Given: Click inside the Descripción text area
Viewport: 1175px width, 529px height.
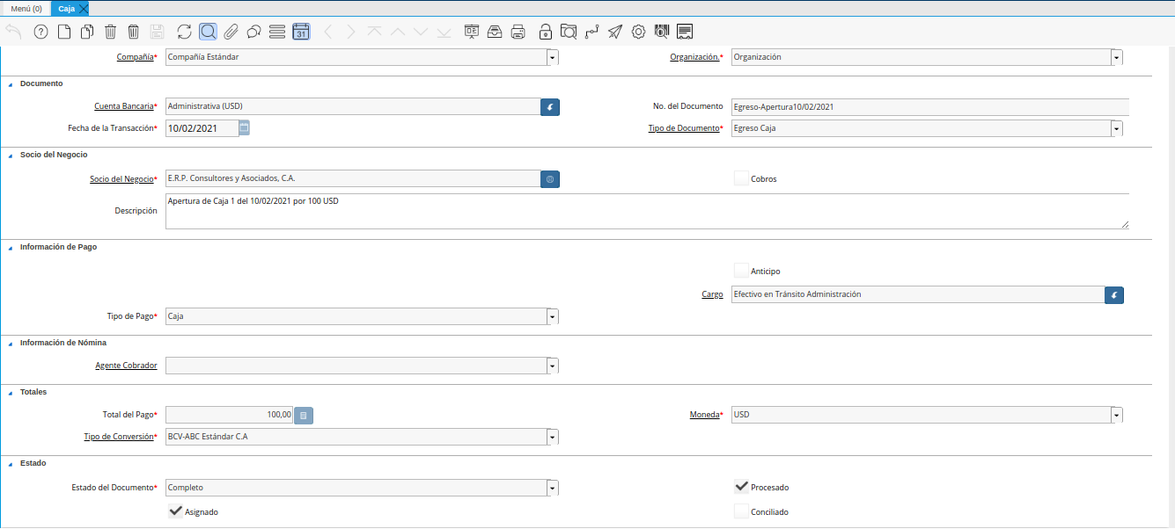Looking at the screenshot, I should coord(647,212).
